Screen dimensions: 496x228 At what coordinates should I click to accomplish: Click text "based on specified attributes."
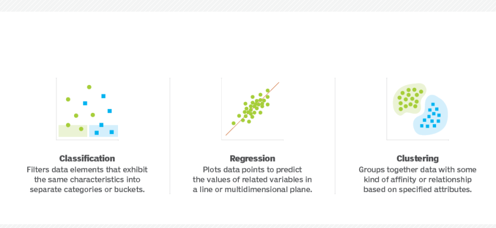click(x=417, y=189)
